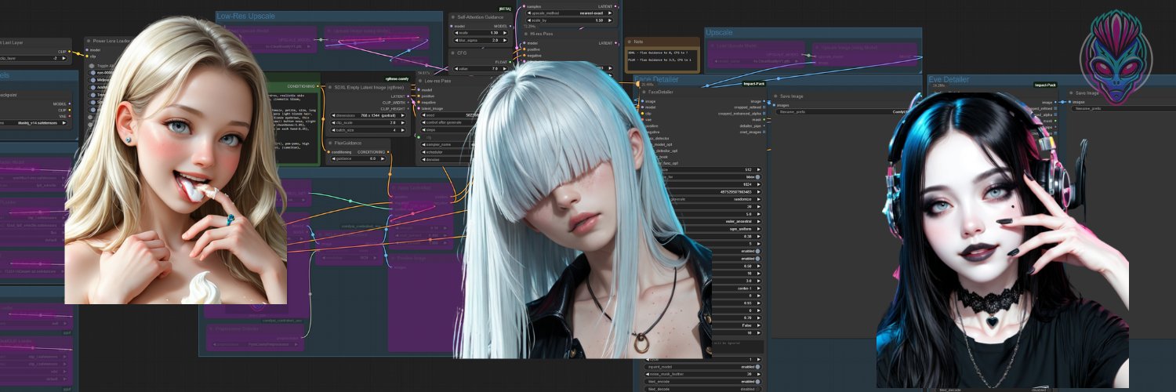Collapse the FluxGuidance node dot
This screenshot has width=1176, height=392.
tap(330, 143)
